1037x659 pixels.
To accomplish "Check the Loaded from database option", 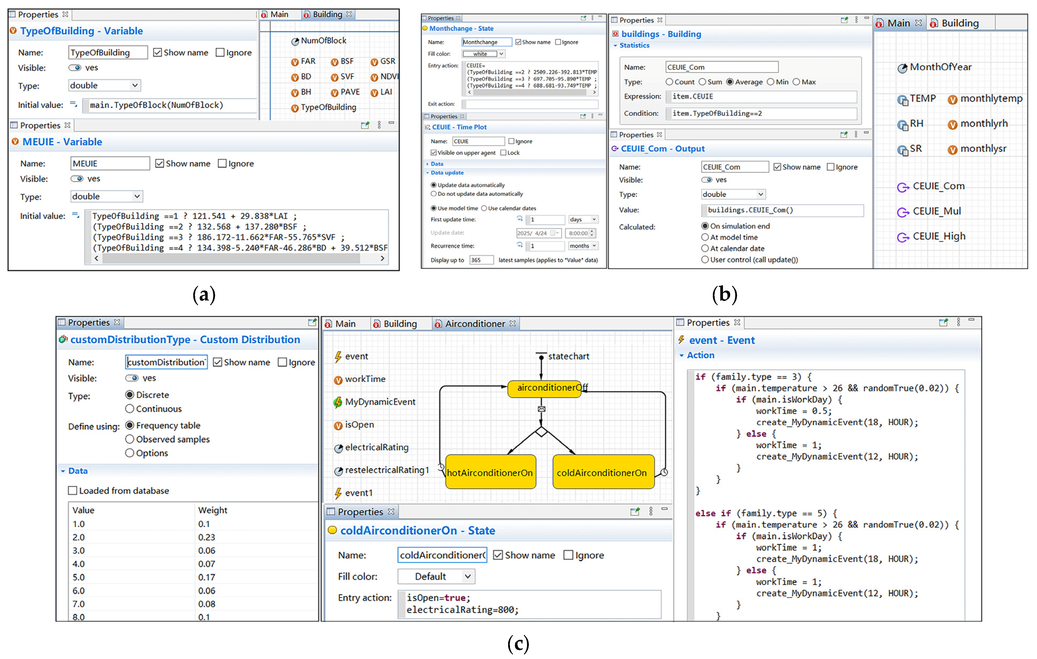I will click(73, 490).
